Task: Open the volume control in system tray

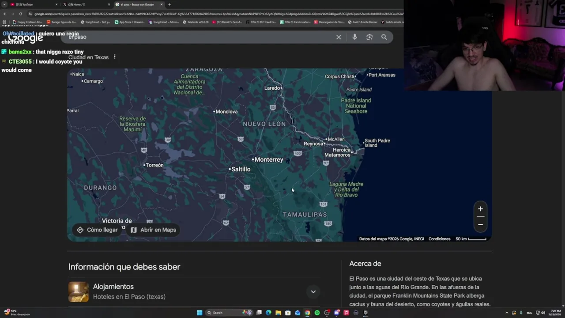Action: (543, 313)
